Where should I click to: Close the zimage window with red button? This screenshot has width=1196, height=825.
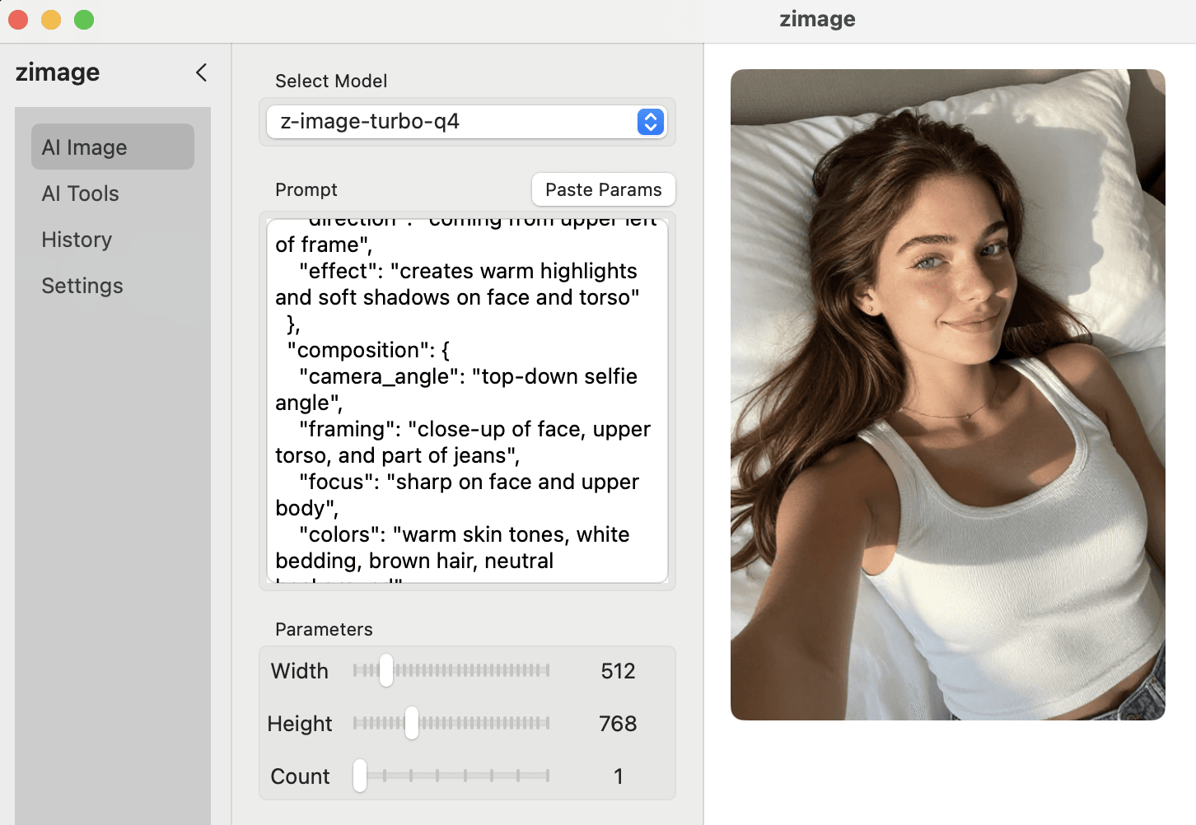[x=18, y=20]
